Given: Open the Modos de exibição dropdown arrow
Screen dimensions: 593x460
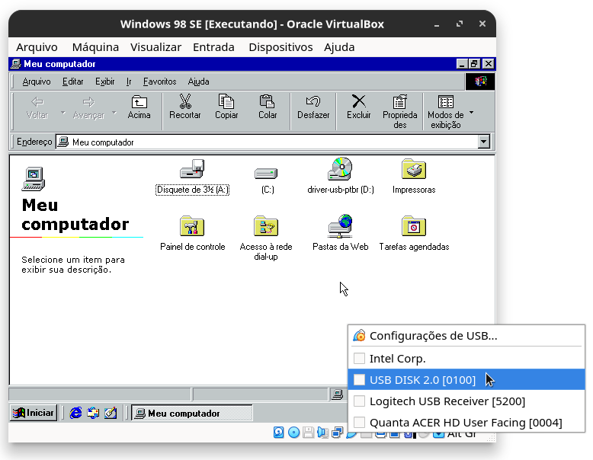Looking at the screenshot, I should pyautogui.click(x=471, y=112).
